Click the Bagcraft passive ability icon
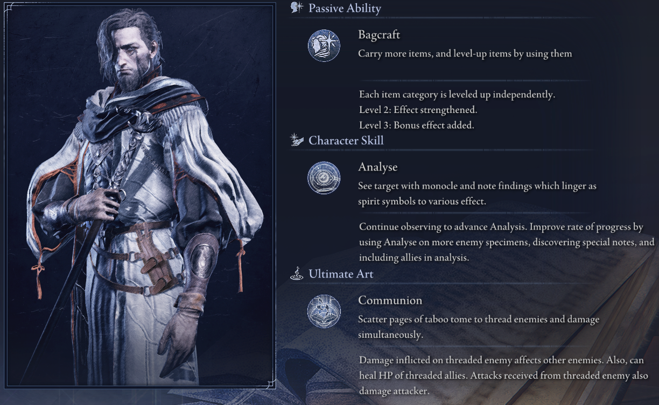 click(324, 45)
